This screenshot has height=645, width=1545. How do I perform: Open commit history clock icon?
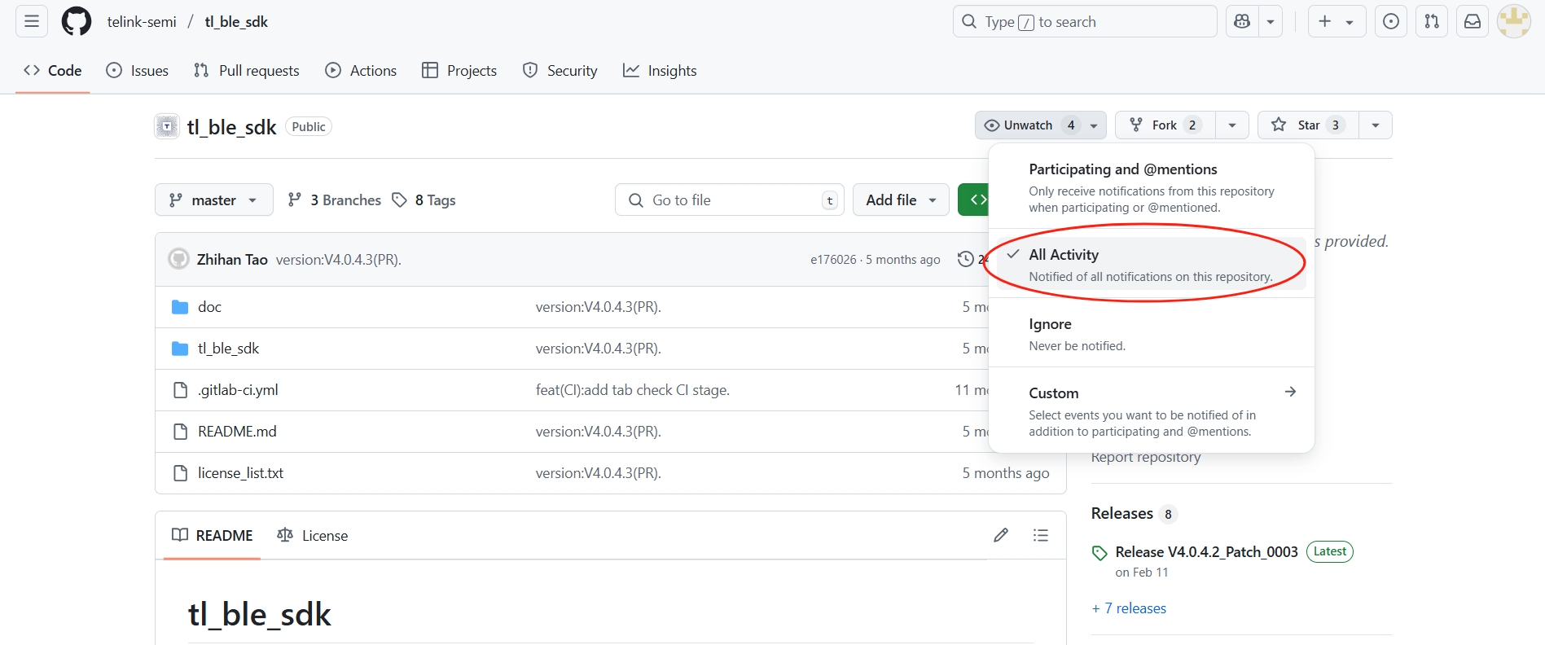click(968, 259)
